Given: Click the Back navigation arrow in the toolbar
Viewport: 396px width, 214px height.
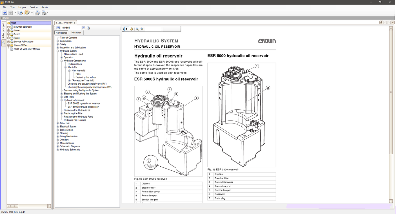Looking at the screenshot, I should point(5,13).
